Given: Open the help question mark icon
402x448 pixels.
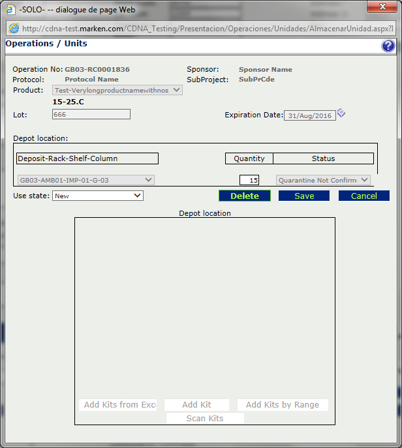Looking at the screenshot, I should [x=388, y=46].
